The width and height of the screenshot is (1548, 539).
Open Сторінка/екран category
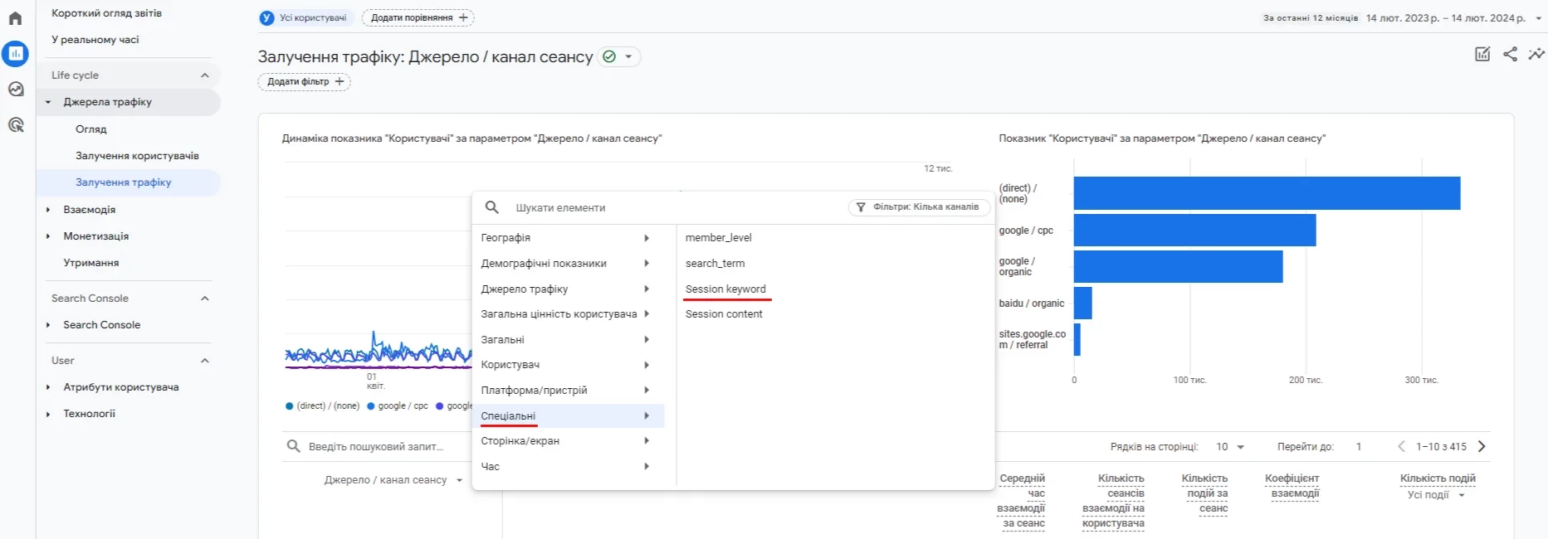pyautogui.click(x=569, y=441)
